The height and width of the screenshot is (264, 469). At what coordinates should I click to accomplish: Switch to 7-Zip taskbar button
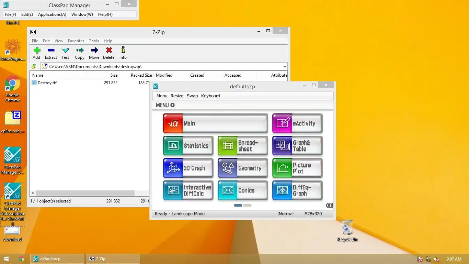[113, 259]
